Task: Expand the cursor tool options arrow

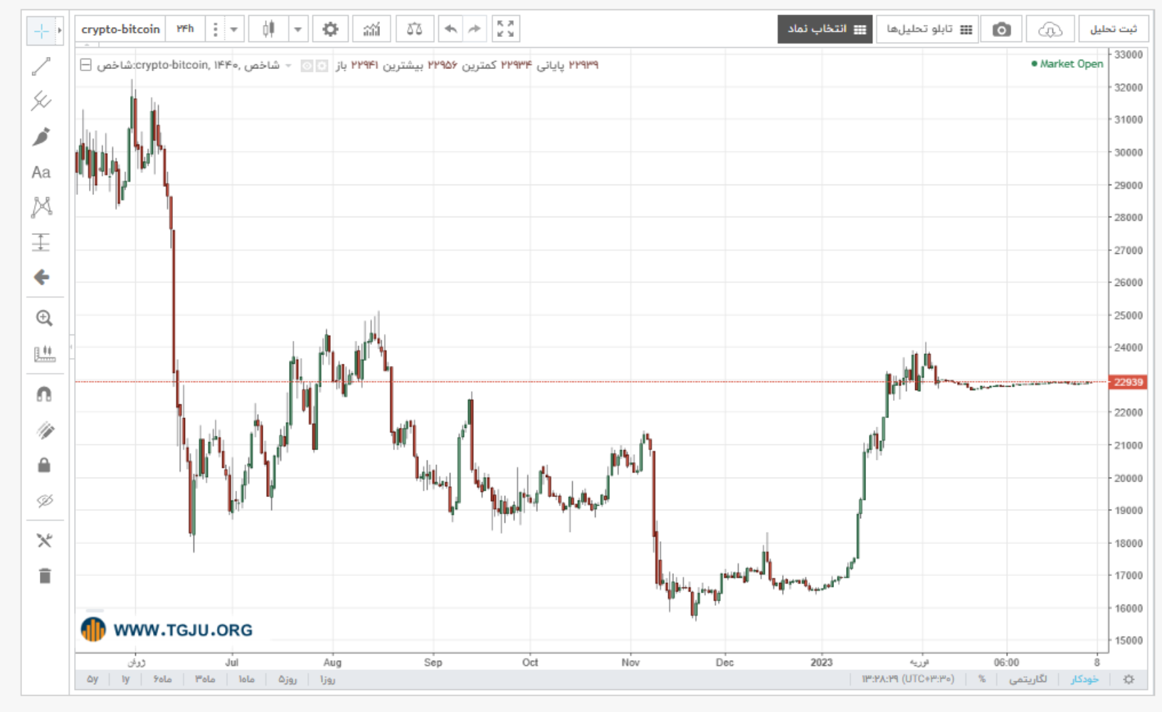Action: point(60,31)
